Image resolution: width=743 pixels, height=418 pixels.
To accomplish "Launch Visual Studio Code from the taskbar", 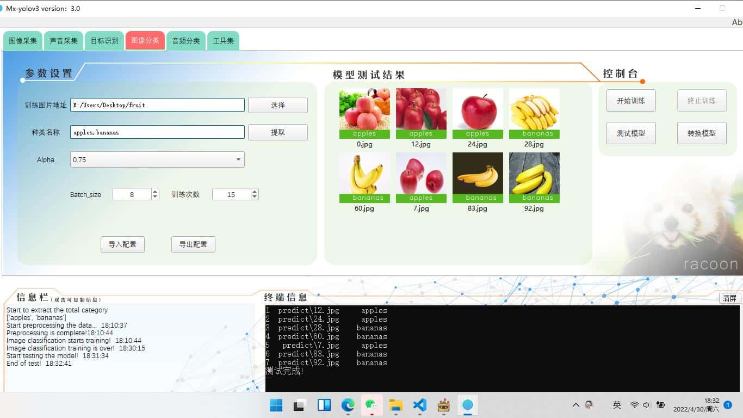I will point(419,405).
